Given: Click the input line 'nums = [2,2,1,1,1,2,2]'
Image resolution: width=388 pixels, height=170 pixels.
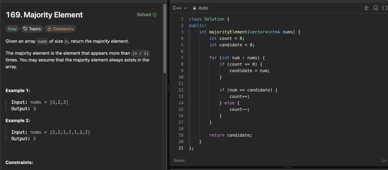Looking at the screenshot, I should (51, 132).
